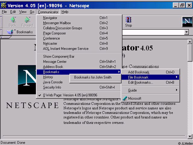Screen dimensions: 193x145
Task: Choose Bookmarks for John Smith folder
Action: pyautogui.click(x=93, y=77)
